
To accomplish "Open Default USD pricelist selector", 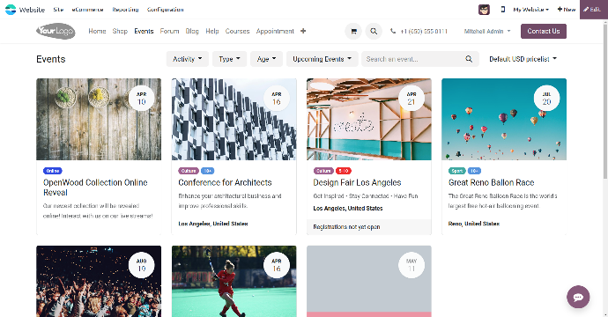I will [x=523, y=59].
